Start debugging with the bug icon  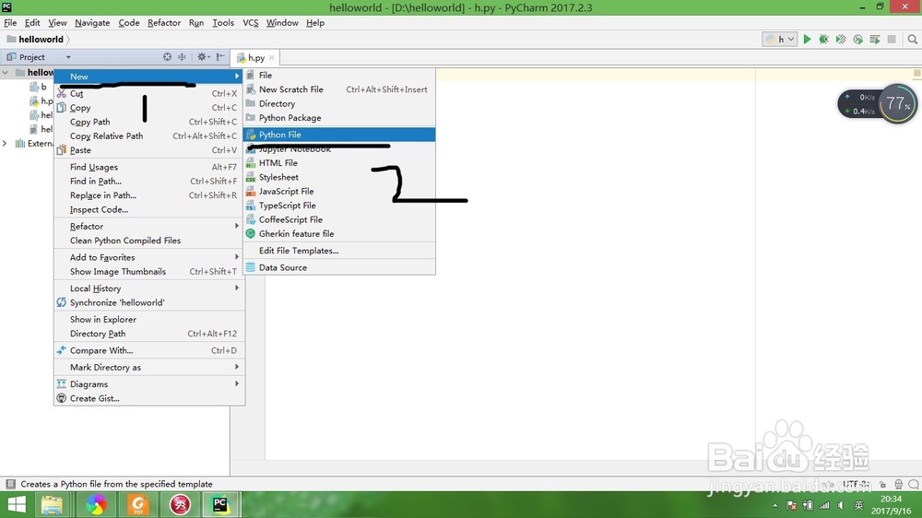click(823, 40)
